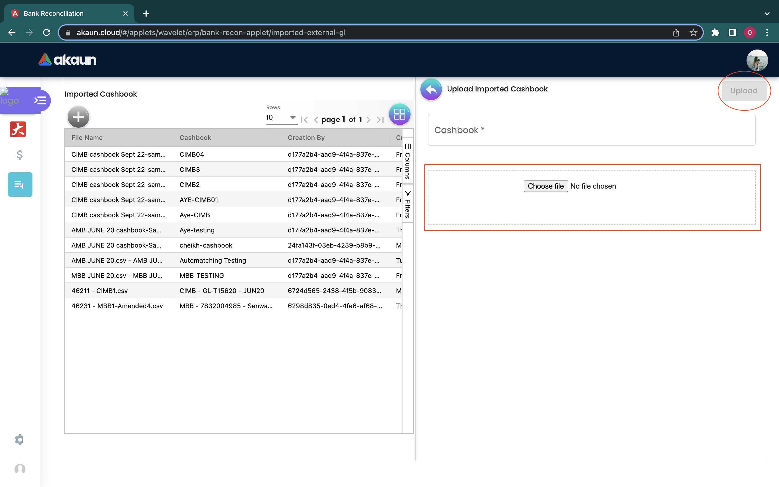The height and width of the screenshot is (487, 779).
Task: Click the gray plus add button
Action: [78, 117]
